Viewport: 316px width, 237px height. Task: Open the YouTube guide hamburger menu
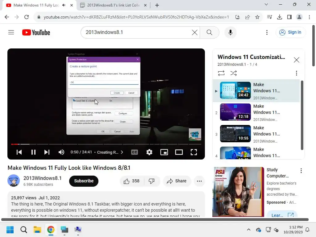[11, 32]
